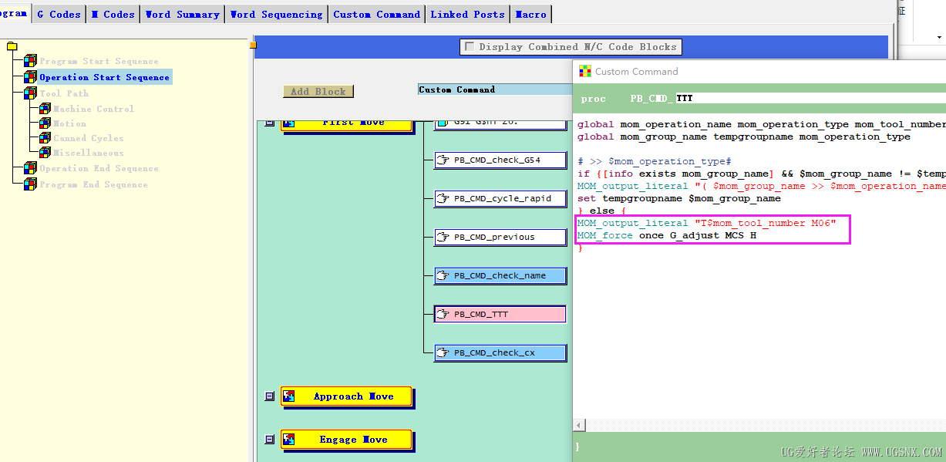Select the Motion tree node
The image size is (946, 462).
(x=69, y=123)
